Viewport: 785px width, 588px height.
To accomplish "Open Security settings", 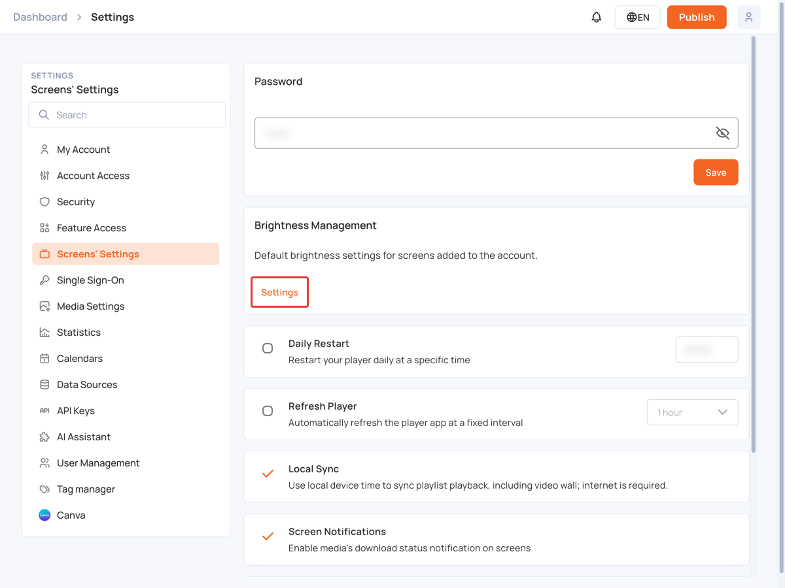I will point(126,202).
